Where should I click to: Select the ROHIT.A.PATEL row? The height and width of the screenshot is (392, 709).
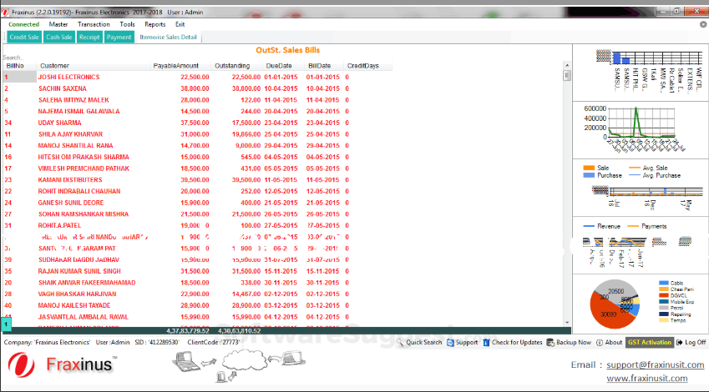pyautogui.click(x=197, y=225)
